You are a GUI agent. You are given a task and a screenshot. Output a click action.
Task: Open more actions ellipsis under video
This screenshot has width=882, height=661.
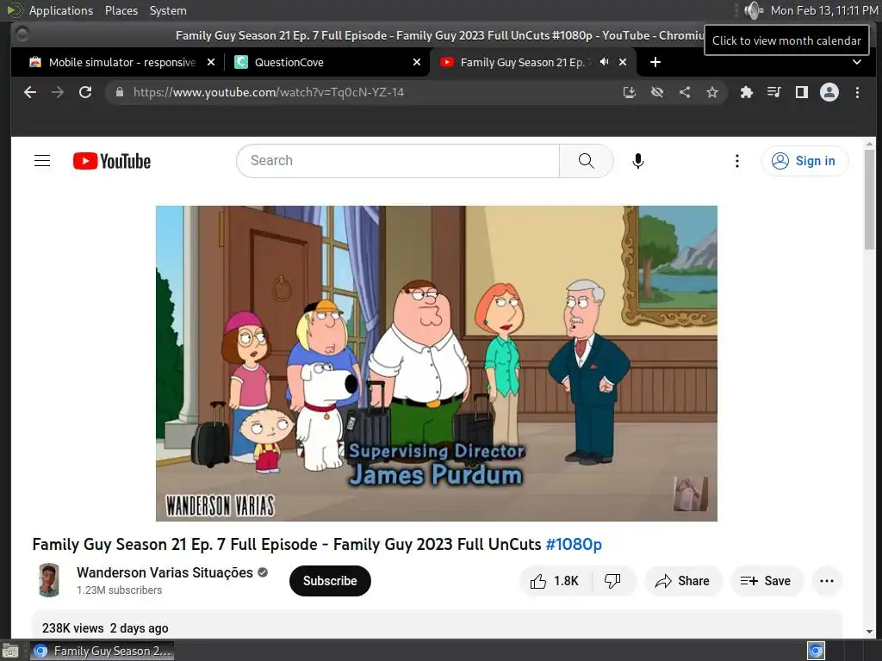tap(826, 581)
